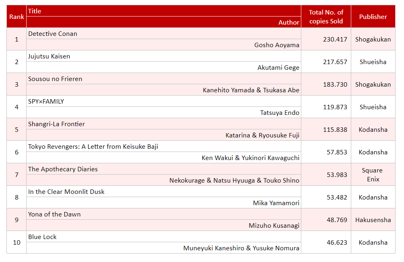Click rank number 1 cell
404x262 pixels.
(17, 39)
